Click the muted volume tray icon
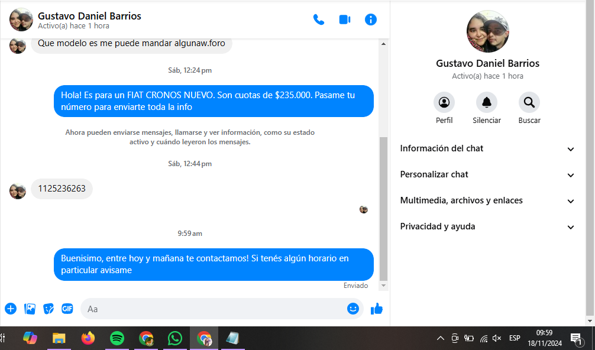The image size is (595, 350). point(497,338)
